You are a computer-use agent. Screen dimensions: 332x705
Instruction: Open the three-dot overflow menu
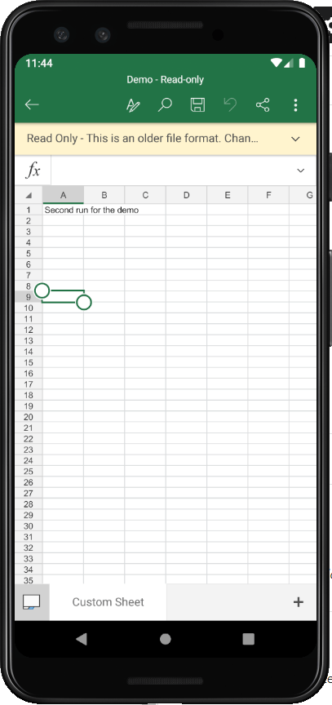295,104
